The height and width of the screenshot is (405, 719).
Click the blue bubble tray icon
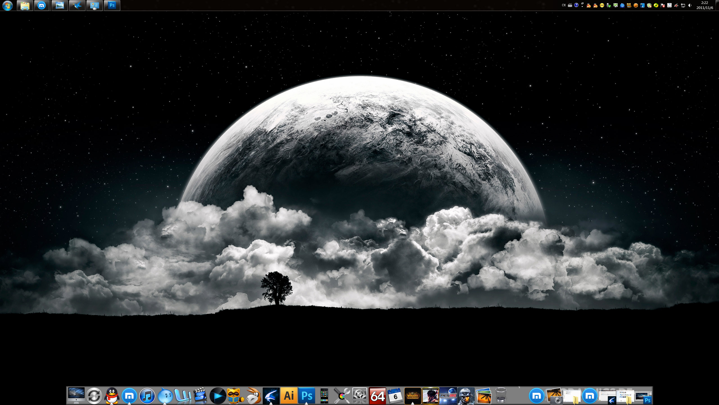(x=622, y=5)
